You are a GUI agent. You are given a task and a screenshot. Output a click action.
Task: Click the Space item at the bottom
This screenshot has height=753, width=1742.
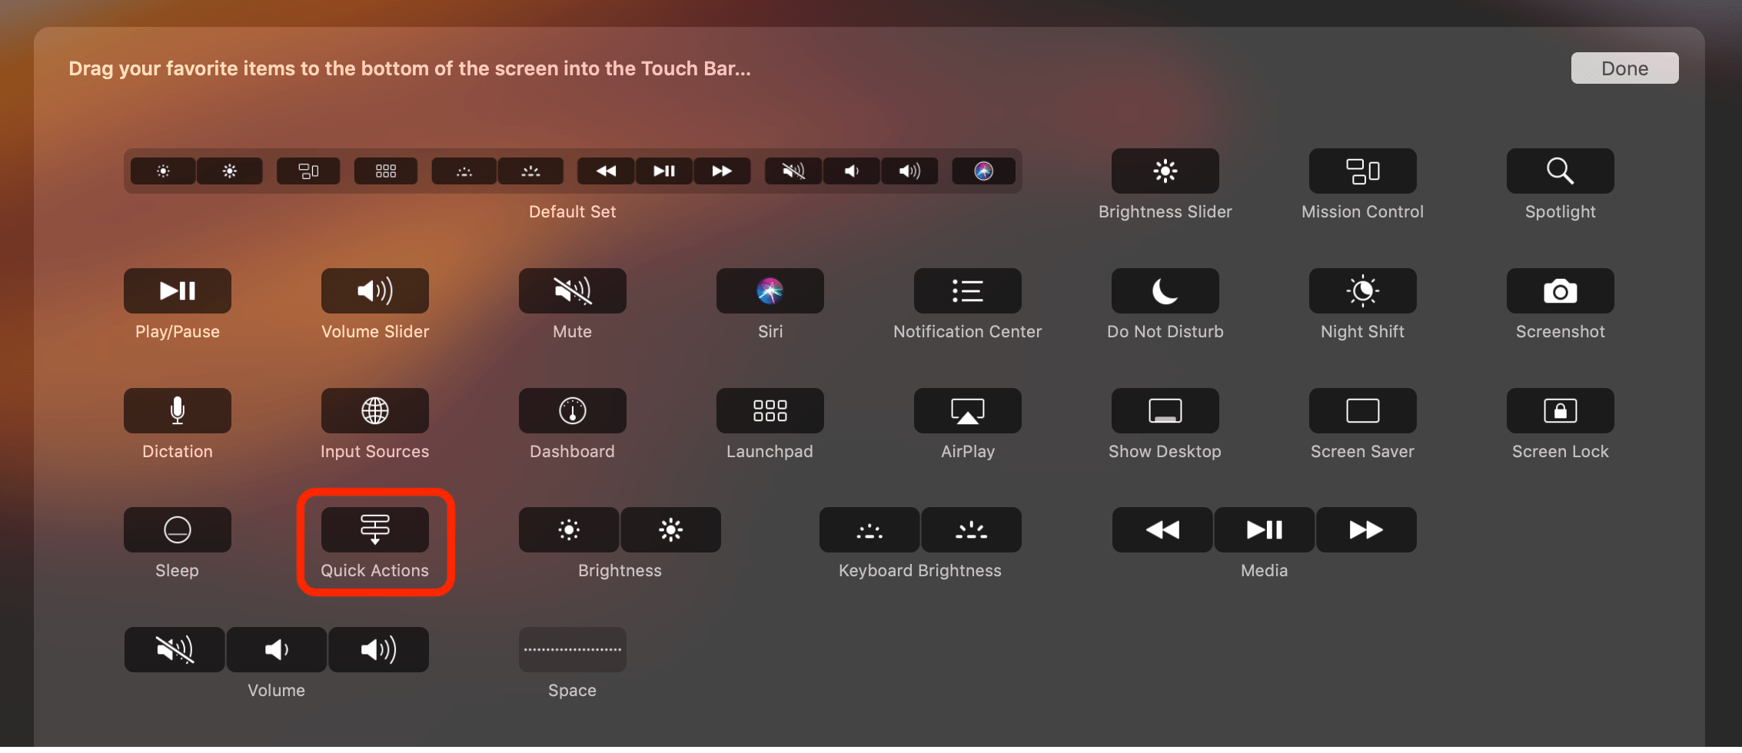(x=572, y=649)
